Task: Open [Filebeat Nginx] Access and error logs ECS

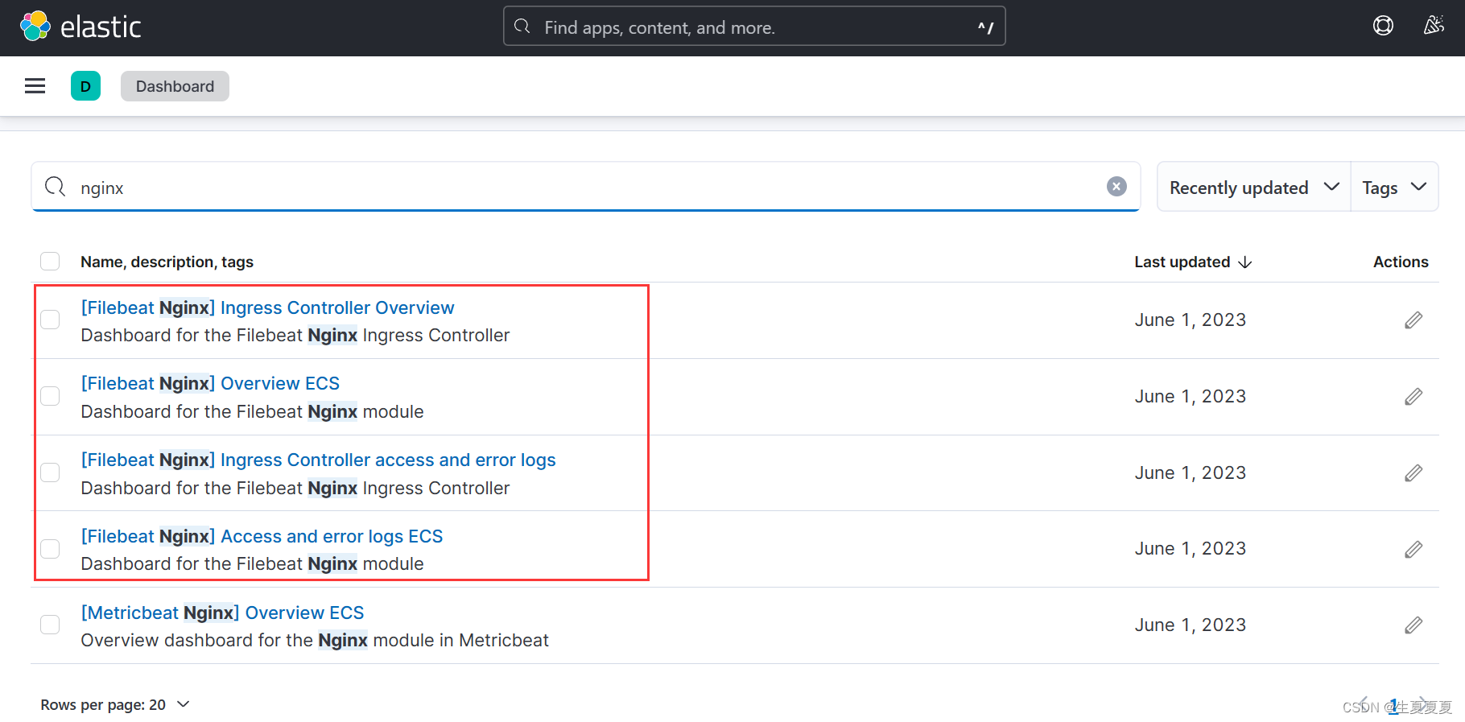Action: pos(262,536)
